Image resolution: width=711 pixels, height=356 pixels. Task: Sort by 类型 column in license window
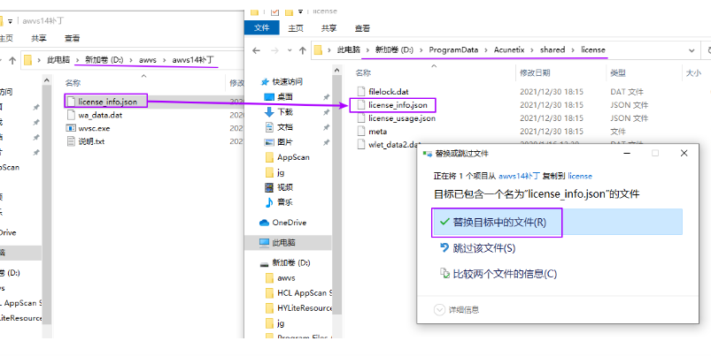tap(618, 72)
